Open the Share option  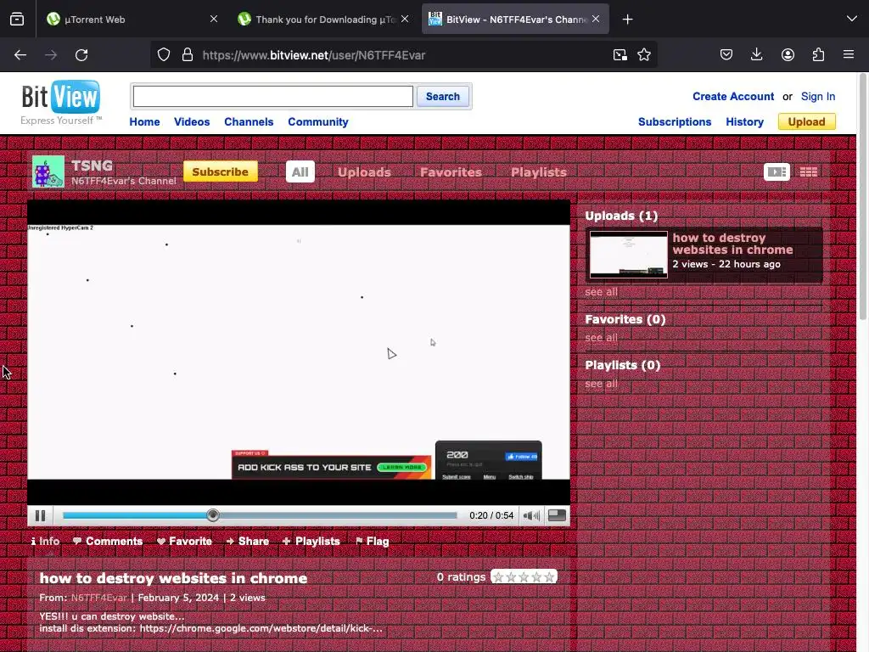click(248, 541)
